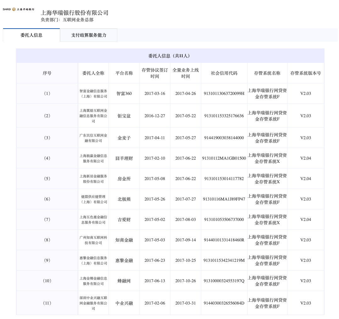Screen dimensions: 339x319
Task: Click entrusting party 广东民信互联网金融有限公司
Action: (x=93, y=138)
